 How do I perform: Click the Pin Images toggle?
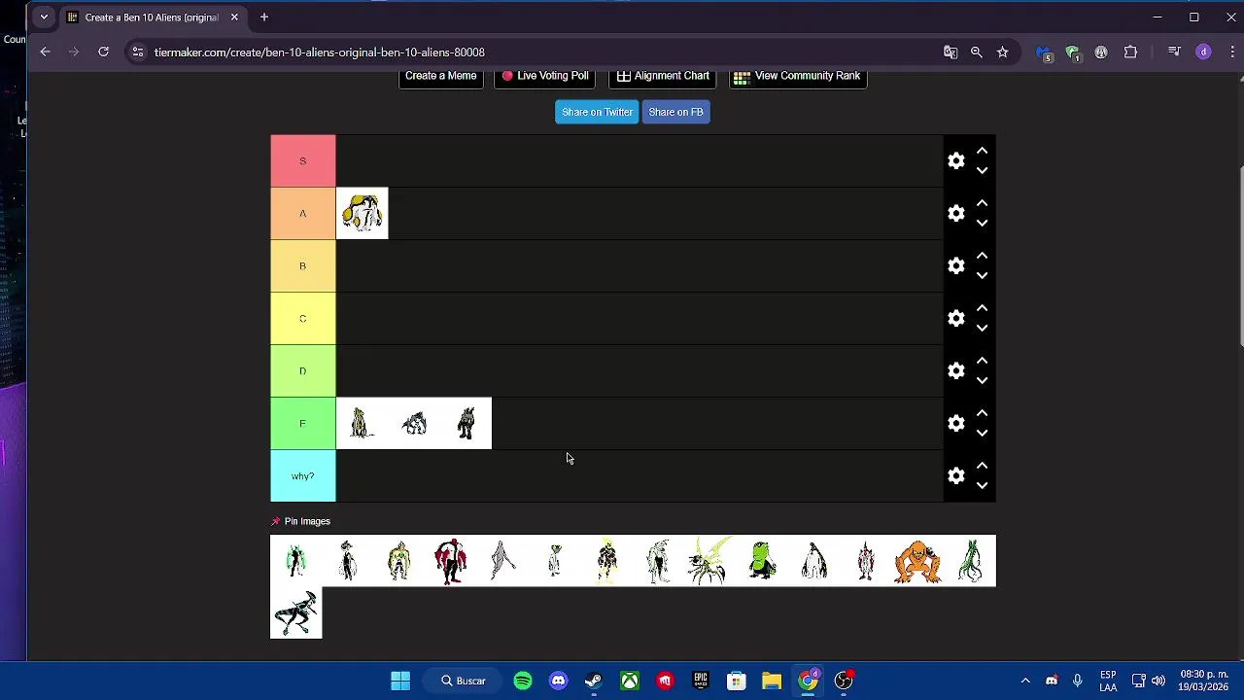pos(300,521)
